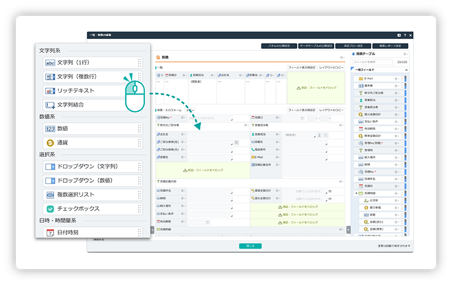Open the 承認フロー設定 button
The height and width of the screenshot is (285, 452).
pyautogui.click(x=353, y=46)
